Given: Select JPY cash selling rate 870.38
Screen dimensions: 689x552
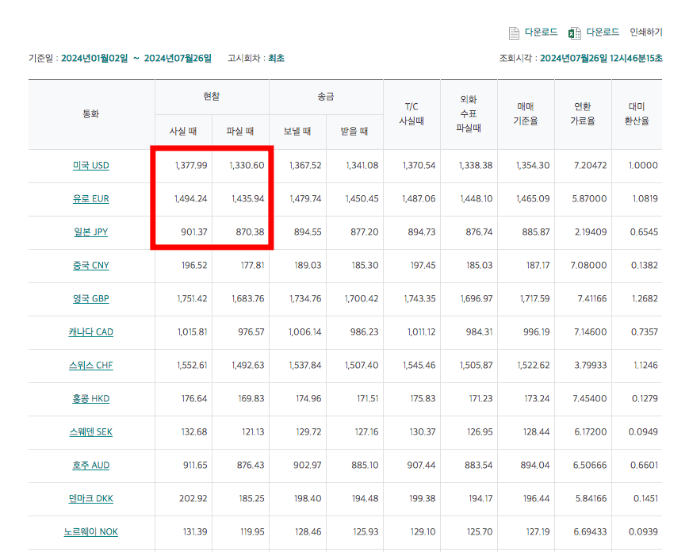Looking at the screenshot, I should tap(250, 232).
